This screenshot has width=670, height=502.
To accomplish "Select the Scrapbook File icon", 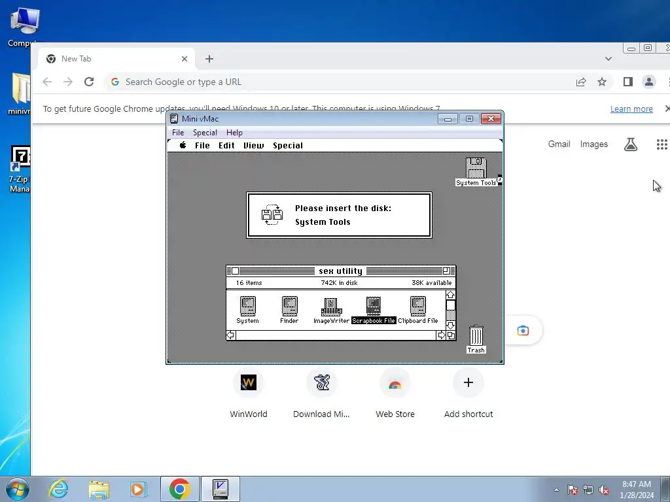I will coord(374,310).
